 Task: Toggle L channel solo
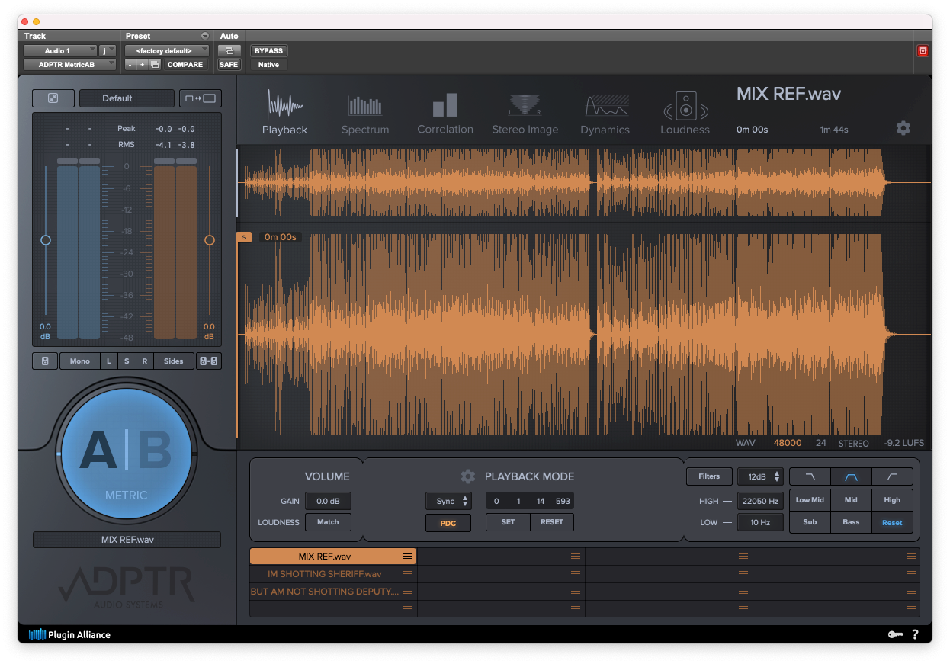pyautogui.click(x=108, y=361)
